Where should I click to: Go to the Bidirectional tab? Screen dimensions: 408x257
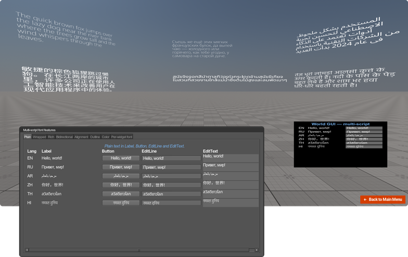pos(65,137)
